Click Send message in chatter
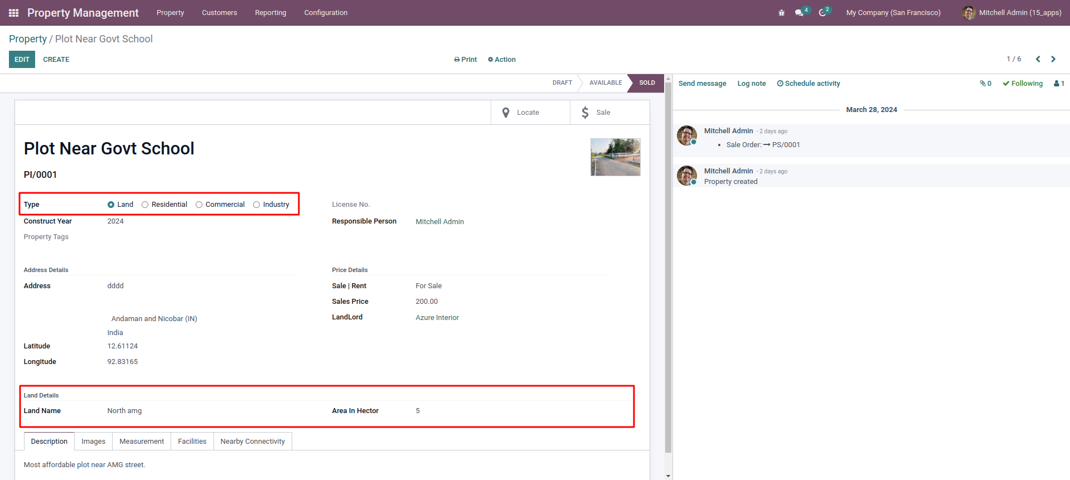 coord(703,84)
